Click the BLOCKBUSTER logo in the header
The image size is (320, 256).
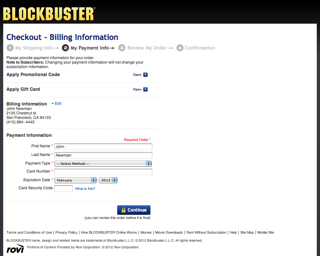point(48,13)
